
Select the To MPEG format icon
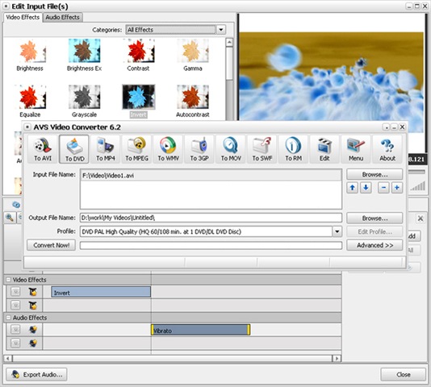point(136,149)
